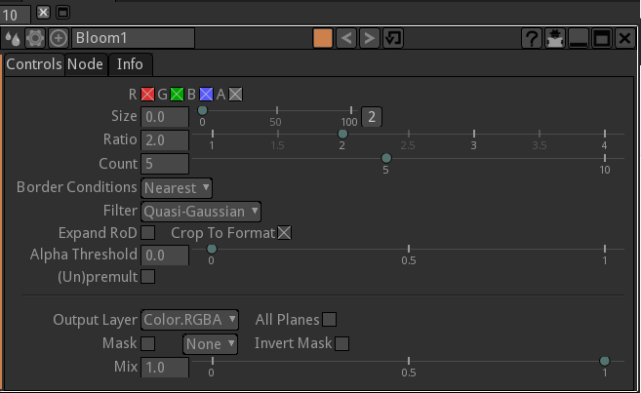Viewport: 641px width, 393px height.
Task: Open the Output Layer Color.RGBA dropdown
Action: (x=189, y=320)
